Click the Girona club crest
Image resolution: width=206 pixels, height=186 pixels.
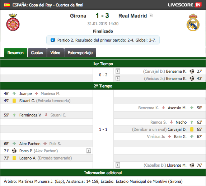pyautogui.click(x=13, y=22)
